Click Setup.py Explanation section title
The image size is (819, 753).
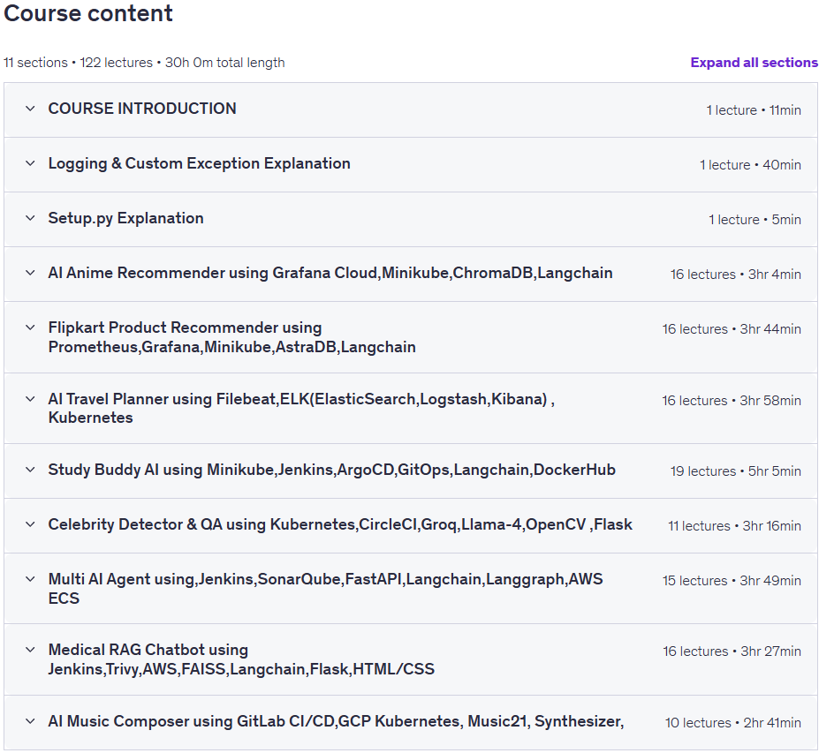coord(125,218)
